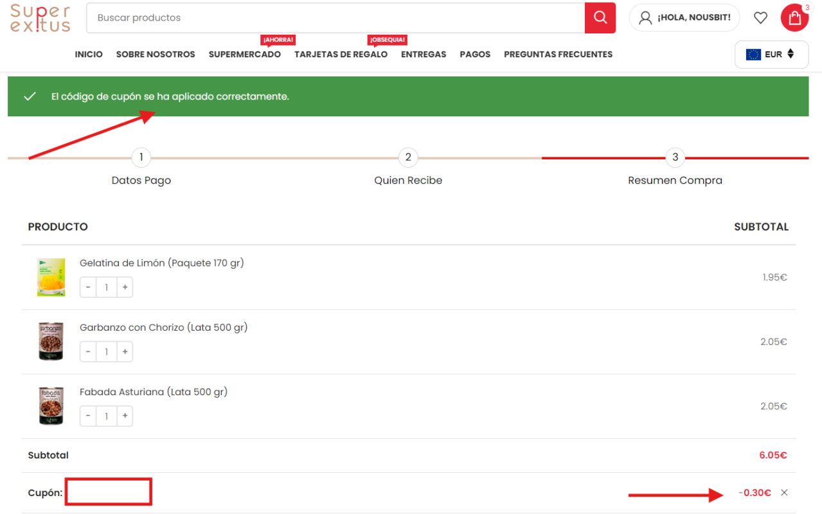Open the EUR currency dropdown
The image size is (822, 514).
(771, 55)
